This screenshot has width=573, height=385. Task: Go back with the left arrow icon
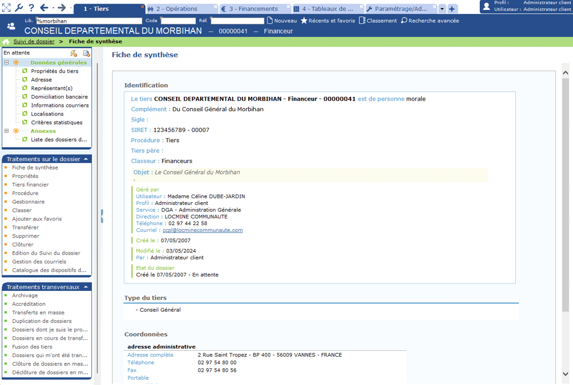coord(44,7)
